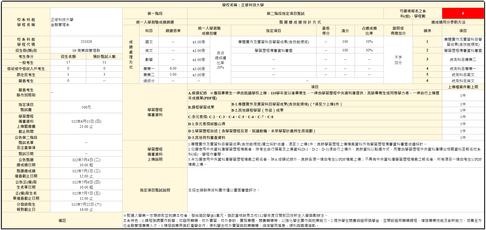The height and width of the screenshot is (230, 486).
Task: Select the 不予加分 cell
Action: (398, 60)
